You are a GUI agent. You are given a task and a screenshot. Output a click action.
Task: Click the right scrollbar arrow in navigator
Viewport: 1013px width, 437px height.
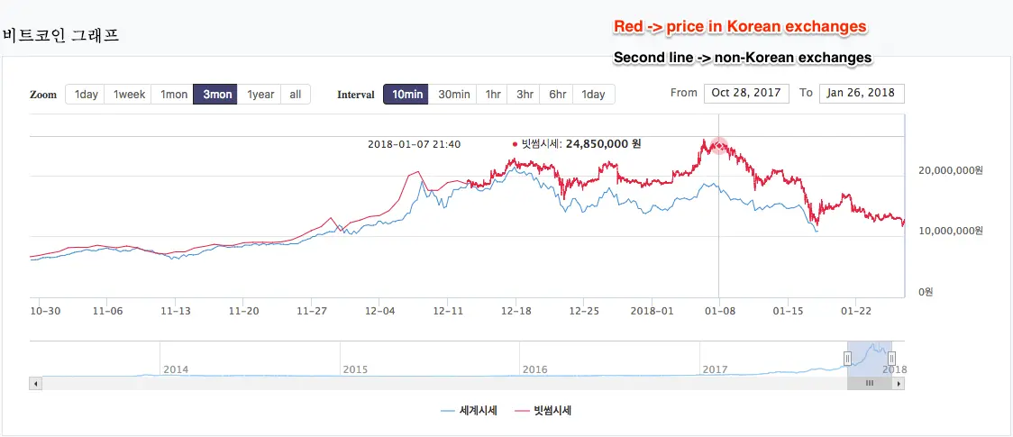pyautogui.click(x=899, y=384)
